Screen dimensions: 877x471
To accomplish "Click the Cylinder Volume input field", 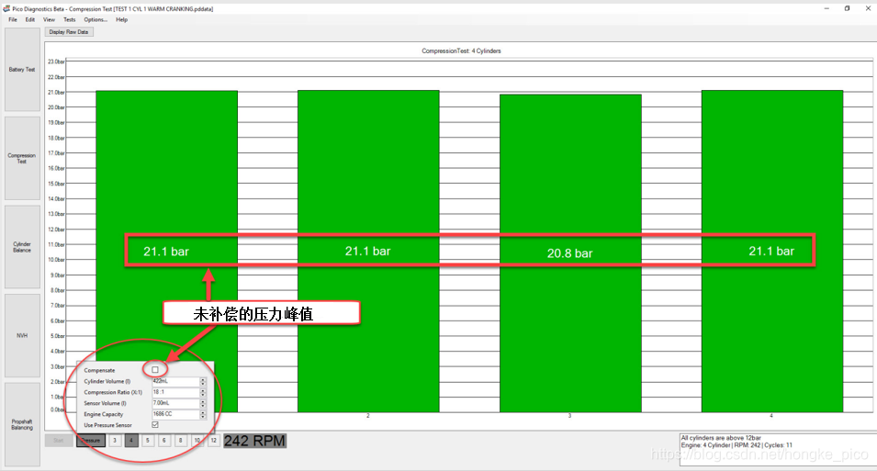I will pos(176,382).
